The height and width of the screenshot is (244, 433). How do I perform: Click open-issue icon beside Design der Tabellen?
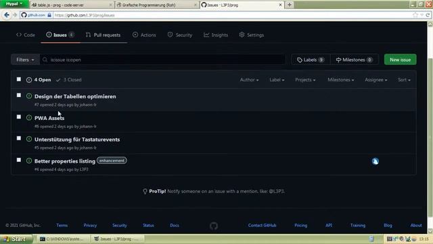coord(29,96)
